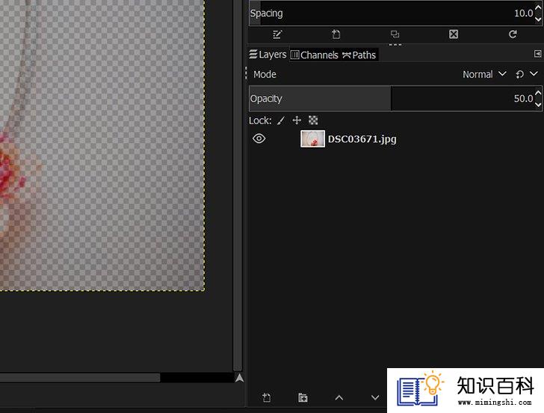Select the DSC03671.jpg layer thumbnail
544x413 pixels.
tap(312, 138)
